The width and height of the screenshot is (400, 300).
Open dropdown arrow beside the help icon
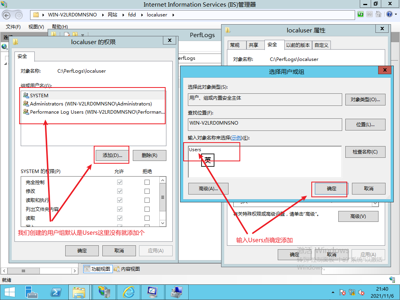[396, 14]
